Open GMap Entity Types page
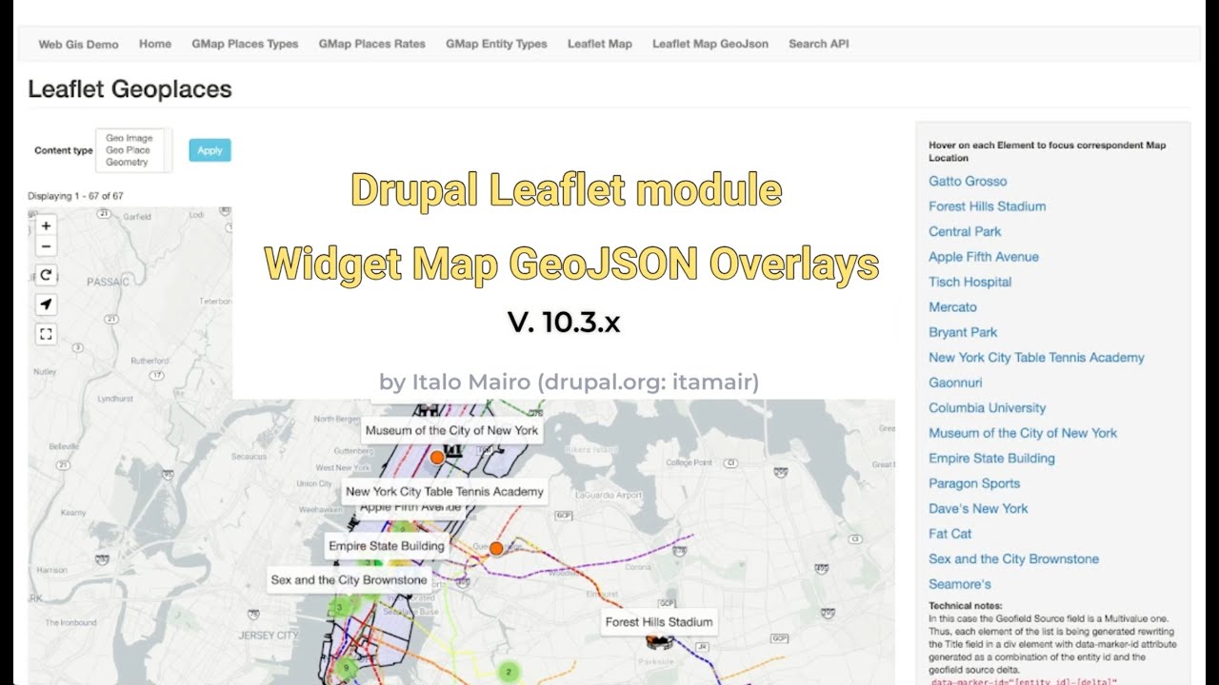Screen dimensions: 1219x685 (496, 44)
